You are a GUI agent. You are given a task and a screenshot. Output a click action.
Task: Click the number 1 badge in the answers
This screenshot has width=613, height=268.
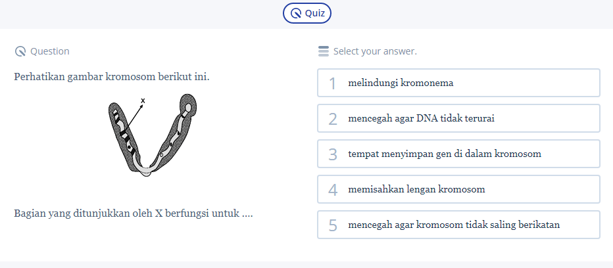coord(333,83)
